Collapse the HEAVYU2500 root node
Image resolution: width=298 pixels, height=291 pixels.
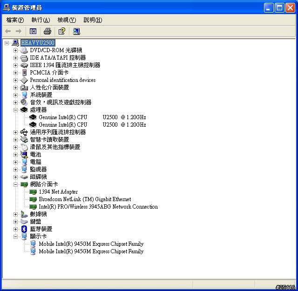pyautogui.click(x=7, y=43)
